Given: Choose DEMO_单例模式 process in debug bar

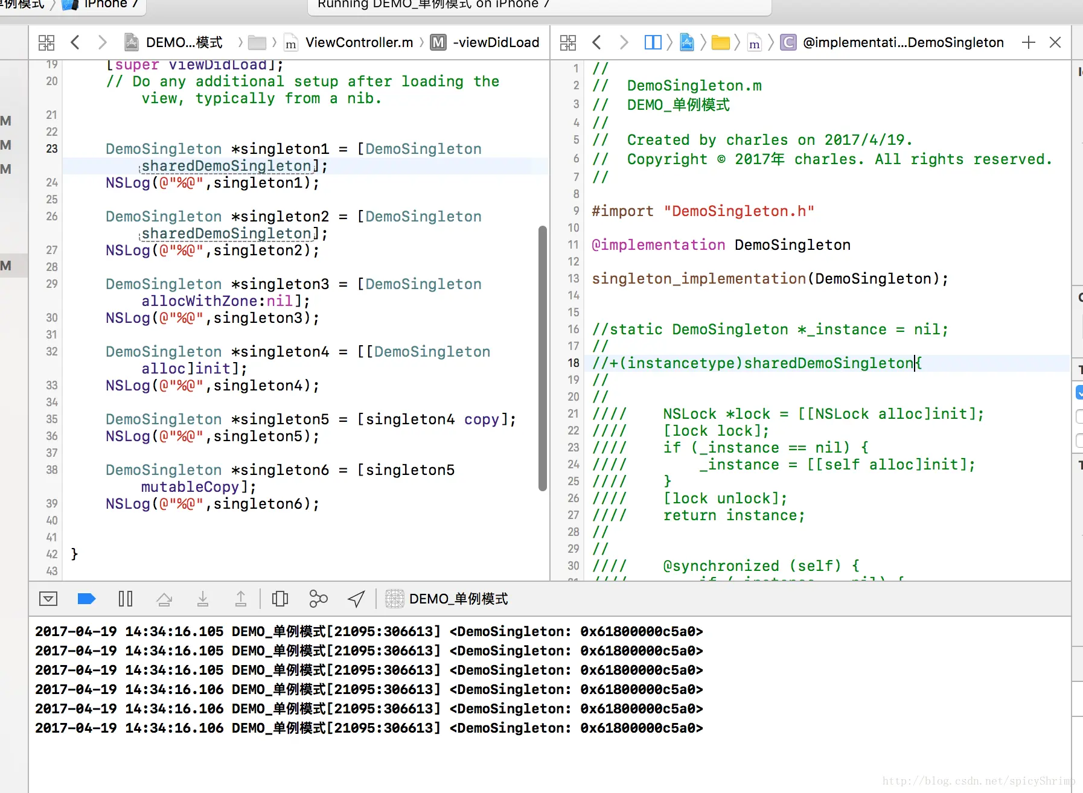Looking at the screenshot, I should [447, 599].
